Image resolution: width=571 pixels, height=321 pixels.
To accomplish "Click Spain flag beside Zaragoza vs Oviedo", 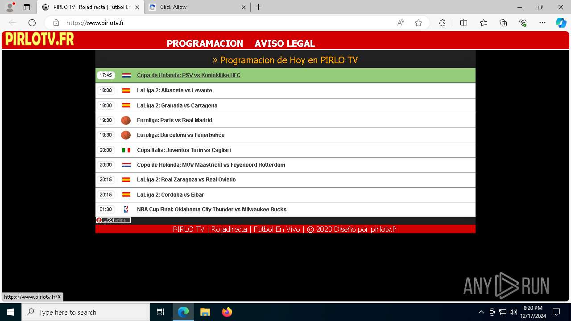I will pyautogui.click(x=126, y=180).
